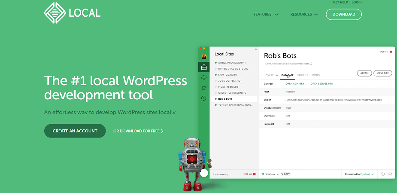This screenshot has width=397, height=193.
Task: Click the red Stop All square
Action: coord(255,174)
